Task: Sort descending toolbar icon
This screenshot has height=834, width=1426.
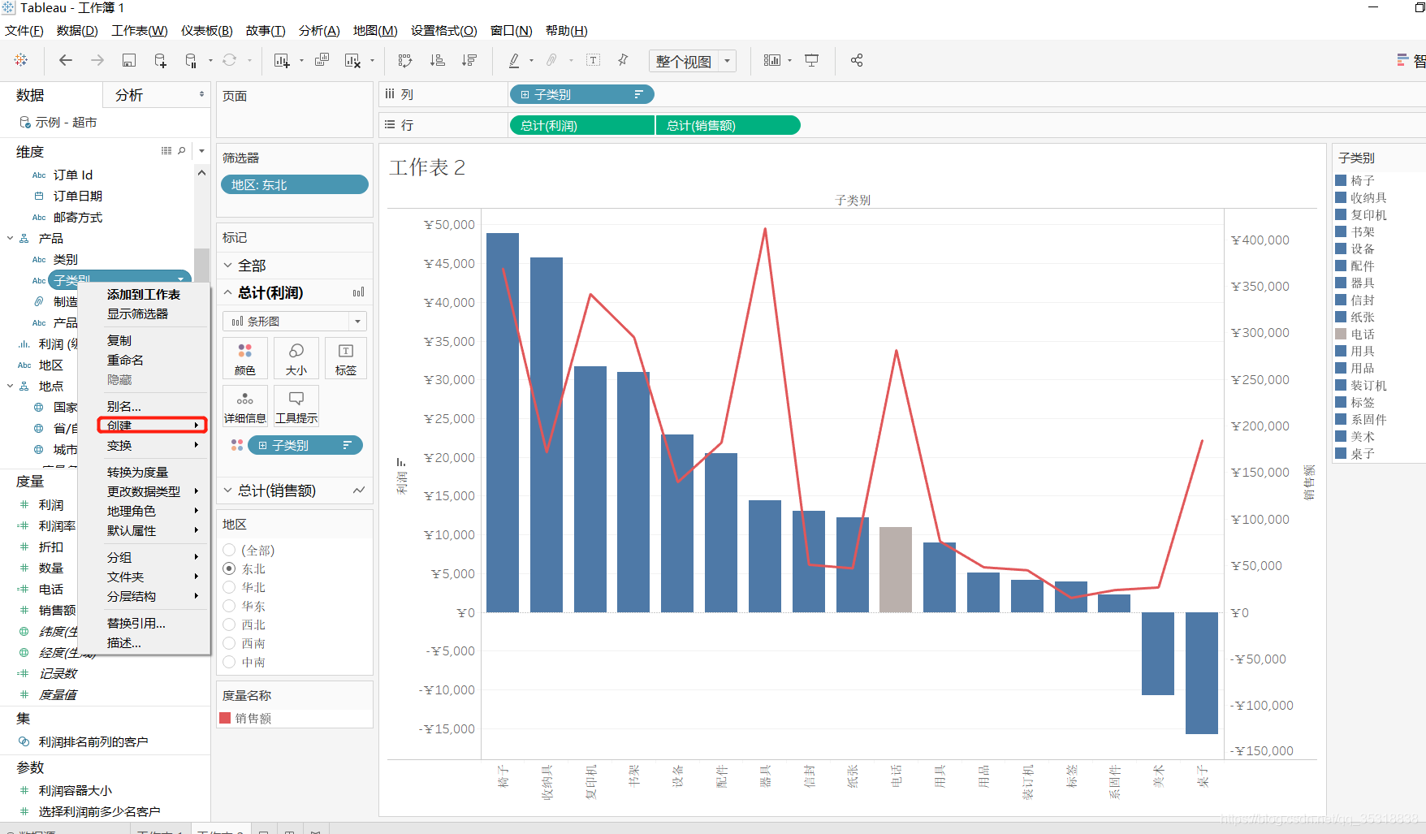Action: (x=469, y=60)
